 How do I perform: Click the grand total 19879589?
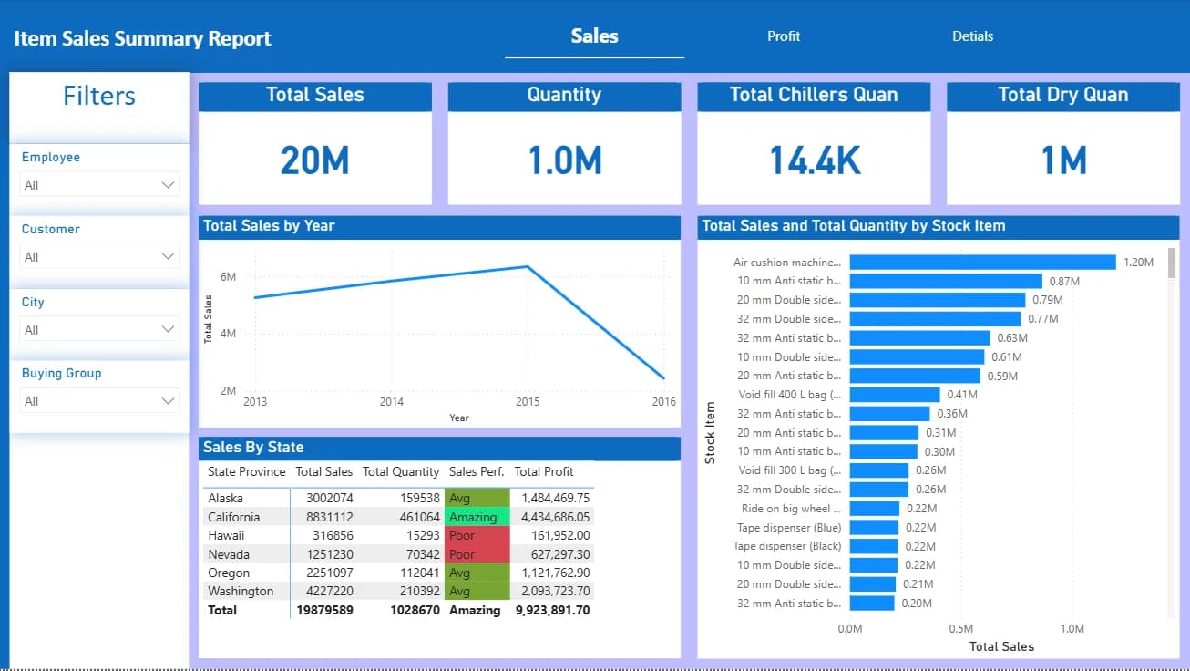[x=324, y=610]
